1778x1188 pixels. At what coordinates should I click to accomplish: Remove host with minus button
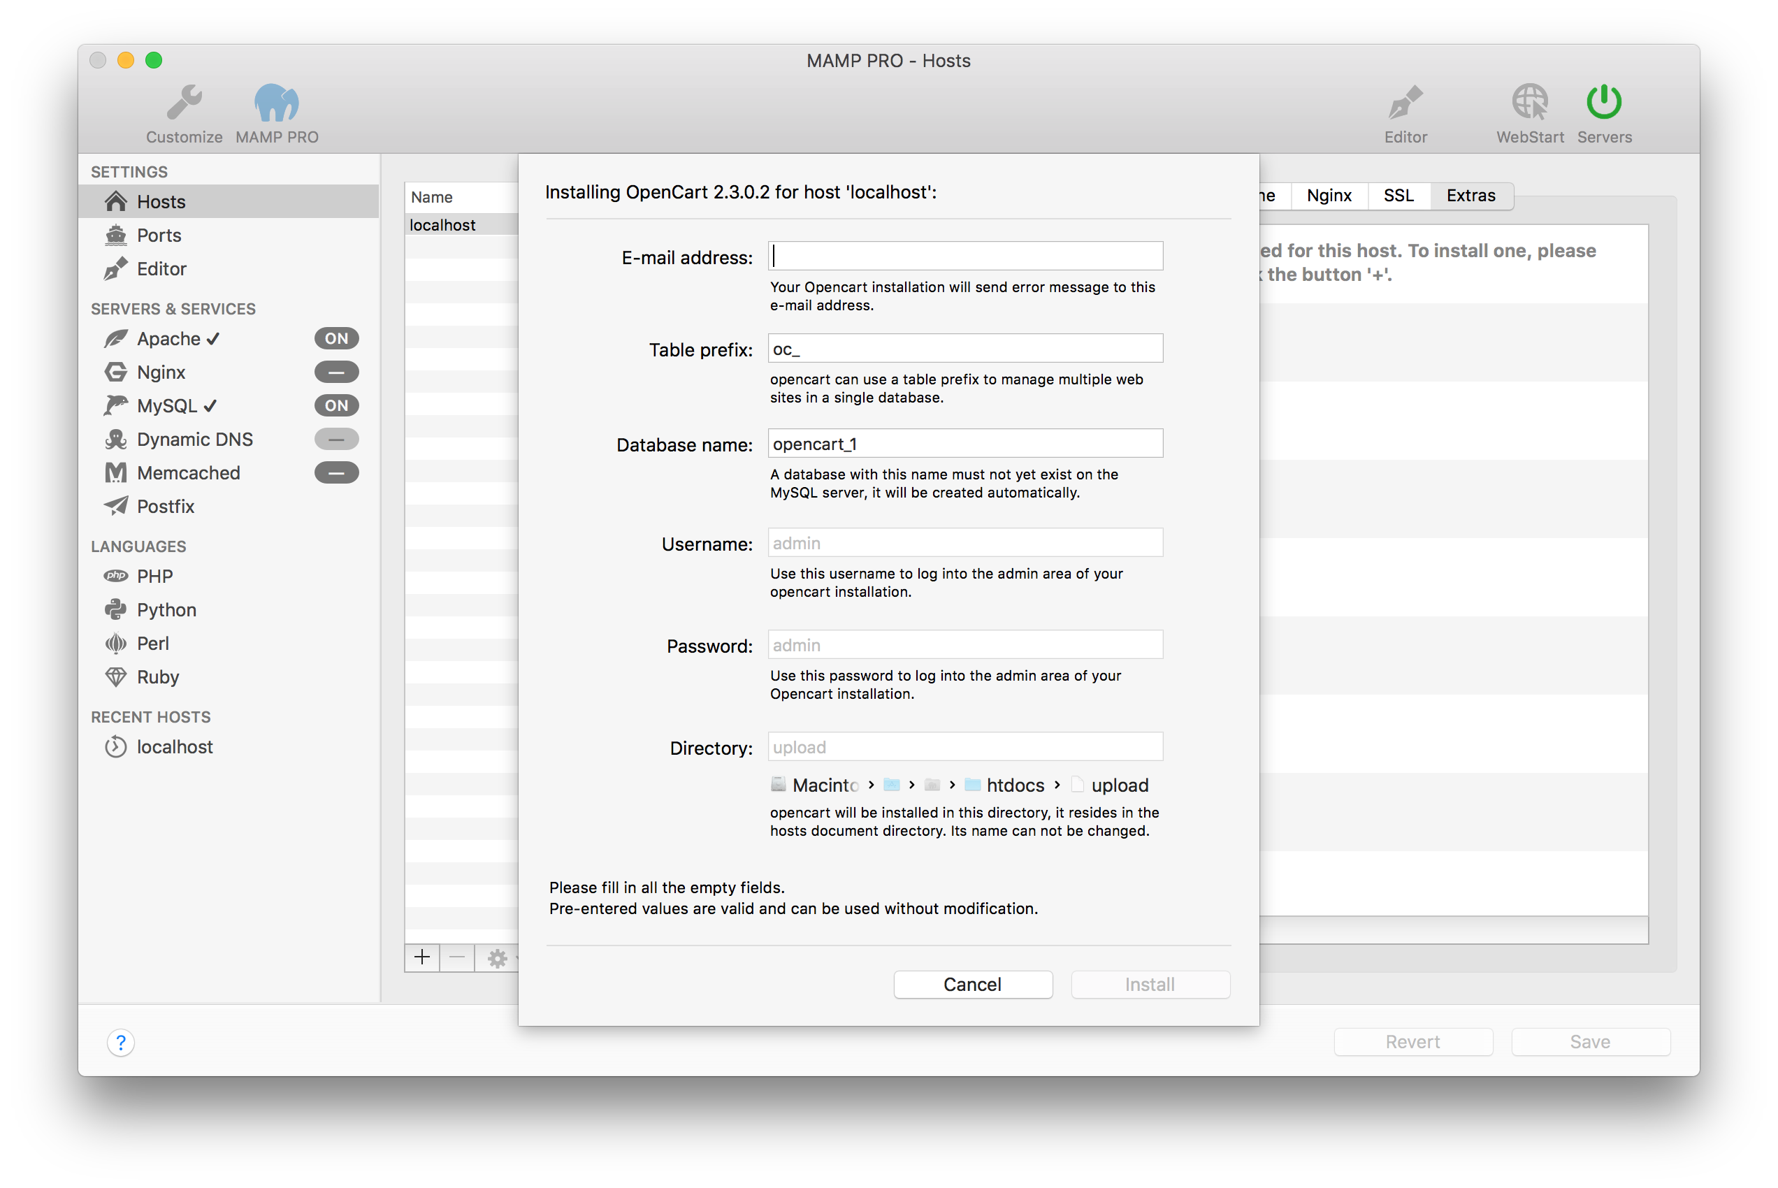pyautogui.click(x=457, y=957)
